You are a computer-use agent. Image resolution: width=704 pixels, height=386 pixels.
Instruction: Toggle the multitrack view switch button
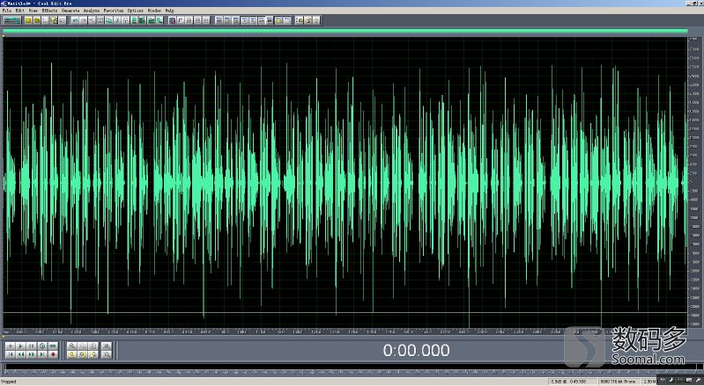tap(11, 20)
